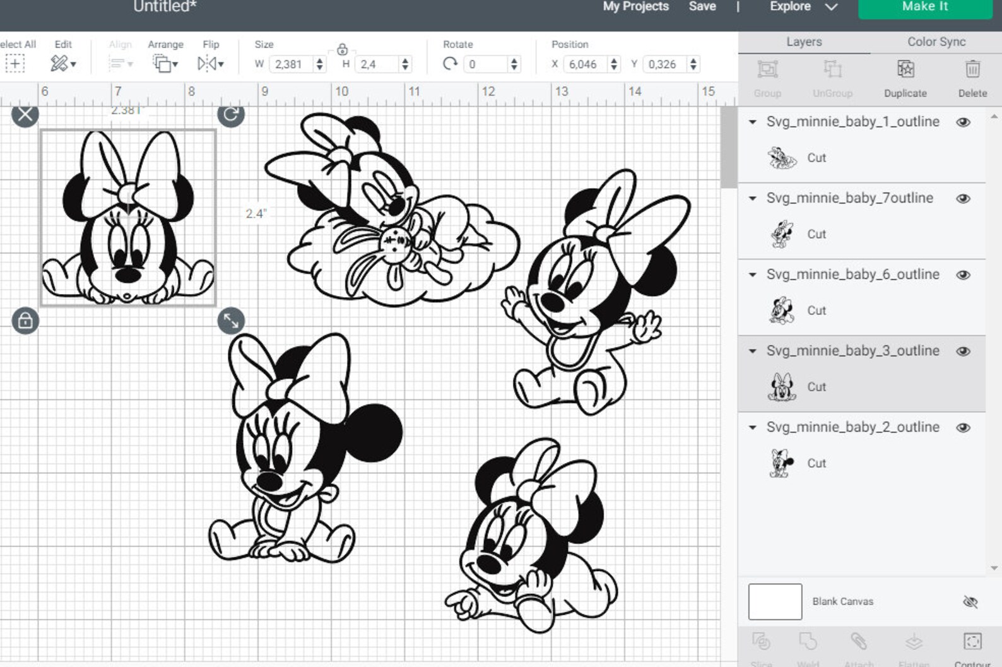Click Save in the header
The height and width of the screenshot is (667, 1002).
pos(702,6)
